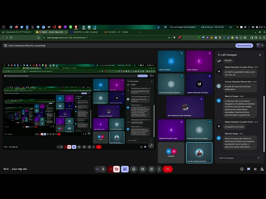Click the chat panel scrollbar
This screenshot has width=266, height=199.
264,124
